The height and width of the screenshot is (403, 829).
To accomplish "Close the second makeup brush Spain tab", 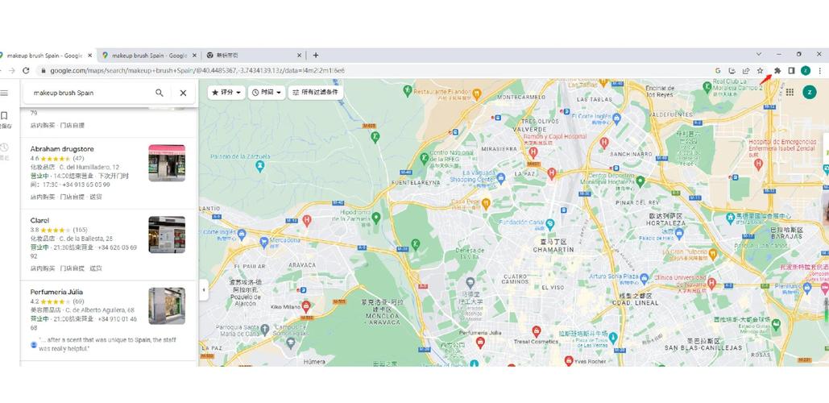I will click(x=195, y=56).
